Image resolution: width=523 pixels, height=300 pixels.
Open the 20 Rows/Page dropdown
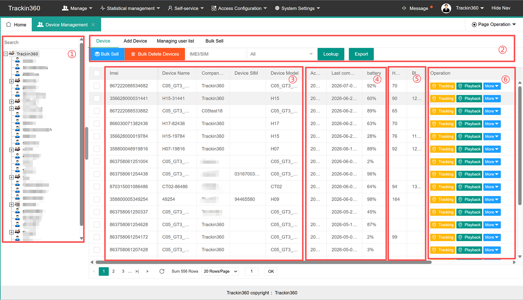(x=220, y=271)
